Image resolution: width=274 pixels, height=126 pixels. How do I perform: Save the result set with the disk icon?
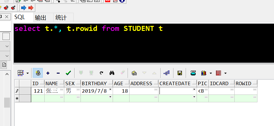[x=180, y=73]
